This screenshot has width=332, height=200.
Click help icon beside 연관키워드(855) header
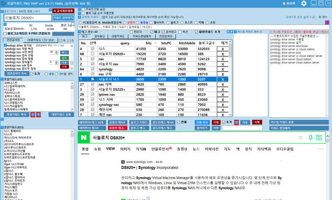[2, 127]
